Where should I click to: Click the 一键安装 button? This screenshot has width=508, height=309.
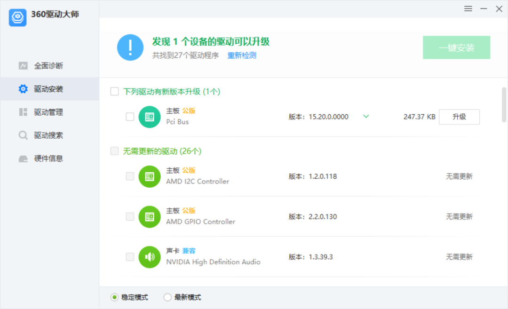coord(456,48)
